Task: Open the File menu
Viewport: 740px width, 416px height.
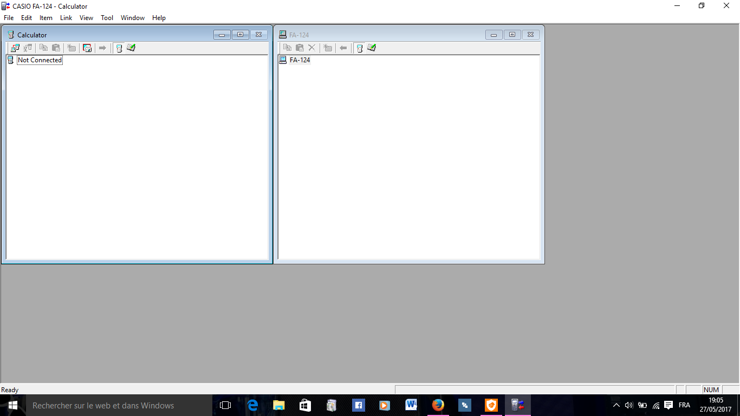Action: pyautogui.click(x=9, y=18)
